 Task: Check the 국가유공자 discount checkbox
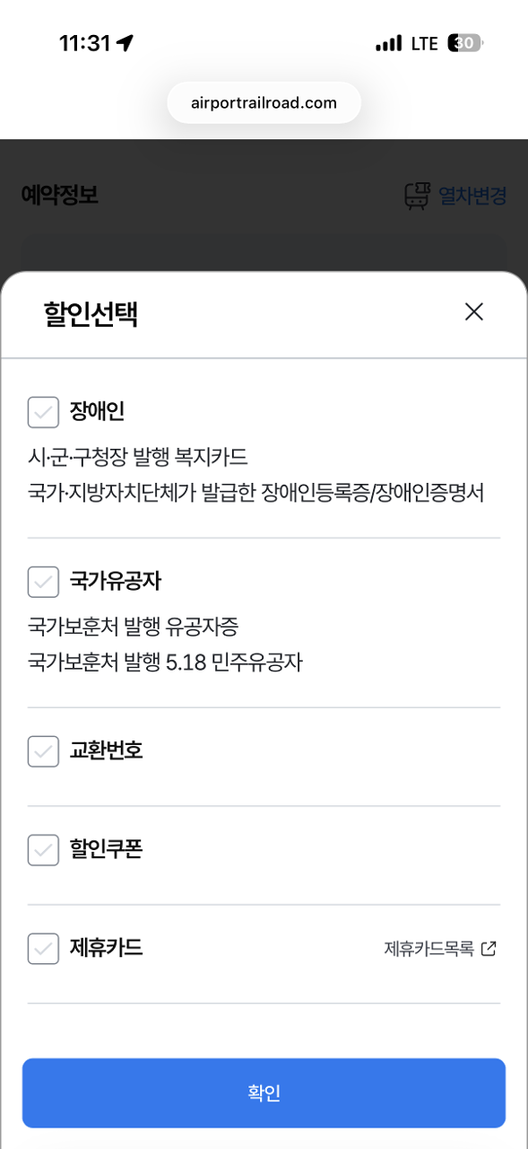click(43, 582)
